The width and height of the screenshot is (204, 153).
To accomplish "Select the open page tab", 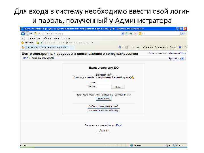I will [x=45, y=48].
